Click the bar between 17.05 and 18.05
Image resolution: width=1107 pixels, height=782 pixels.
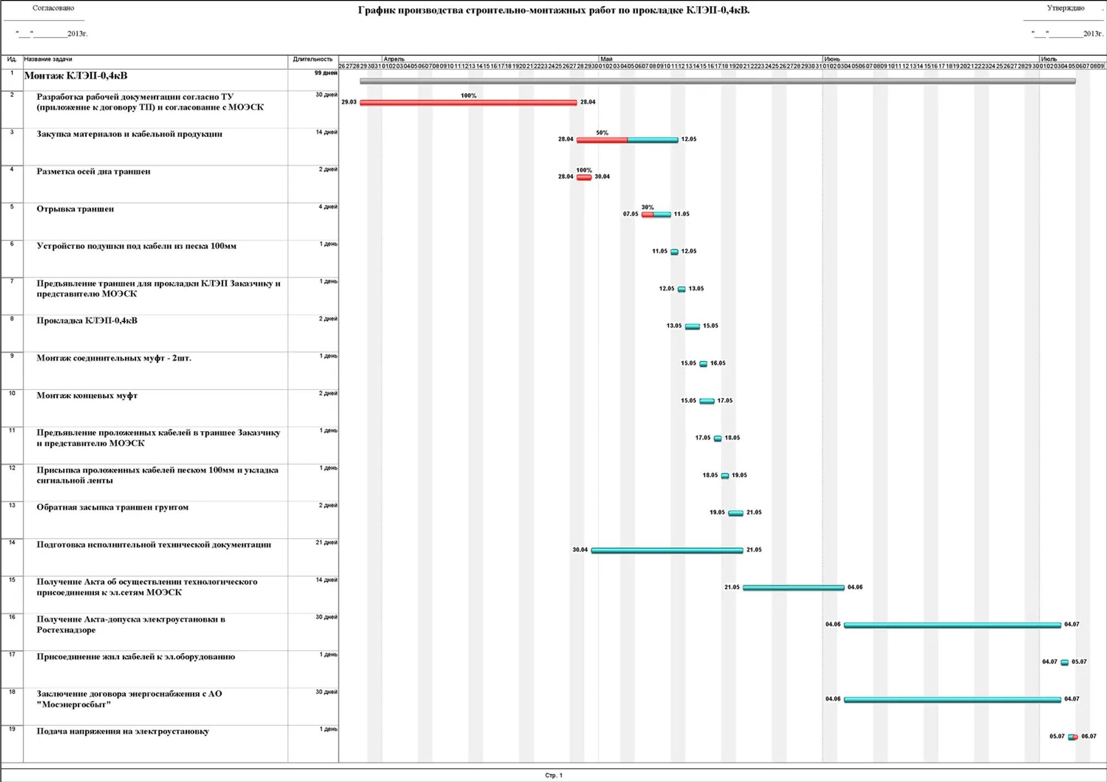pos(717,438)
